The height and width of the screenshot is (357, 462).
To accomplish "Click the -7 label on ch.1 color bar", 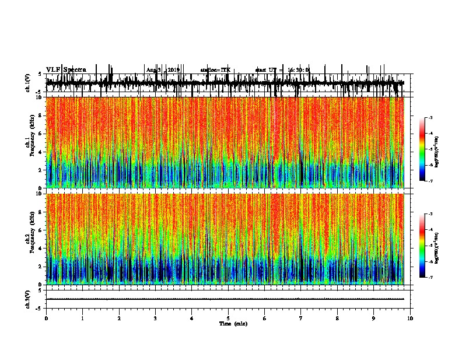I will (x=430, y=181).
